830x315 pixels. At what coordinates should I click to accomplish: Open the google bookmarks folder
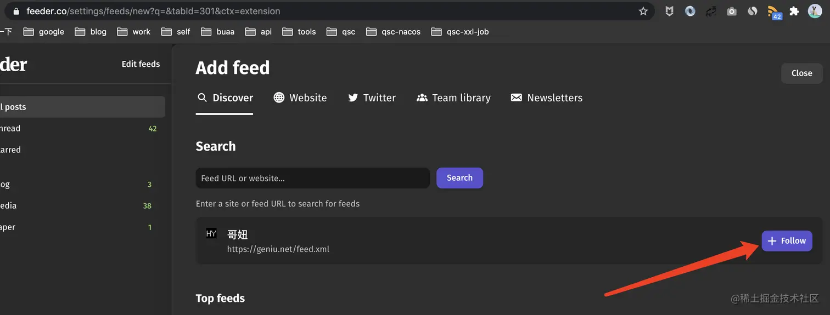[x=44, y=32]
